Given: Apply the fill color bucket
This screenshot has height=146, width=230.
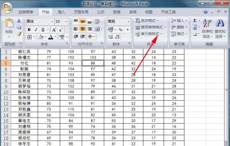Looking at the screenshot, I should click(41, 37).
